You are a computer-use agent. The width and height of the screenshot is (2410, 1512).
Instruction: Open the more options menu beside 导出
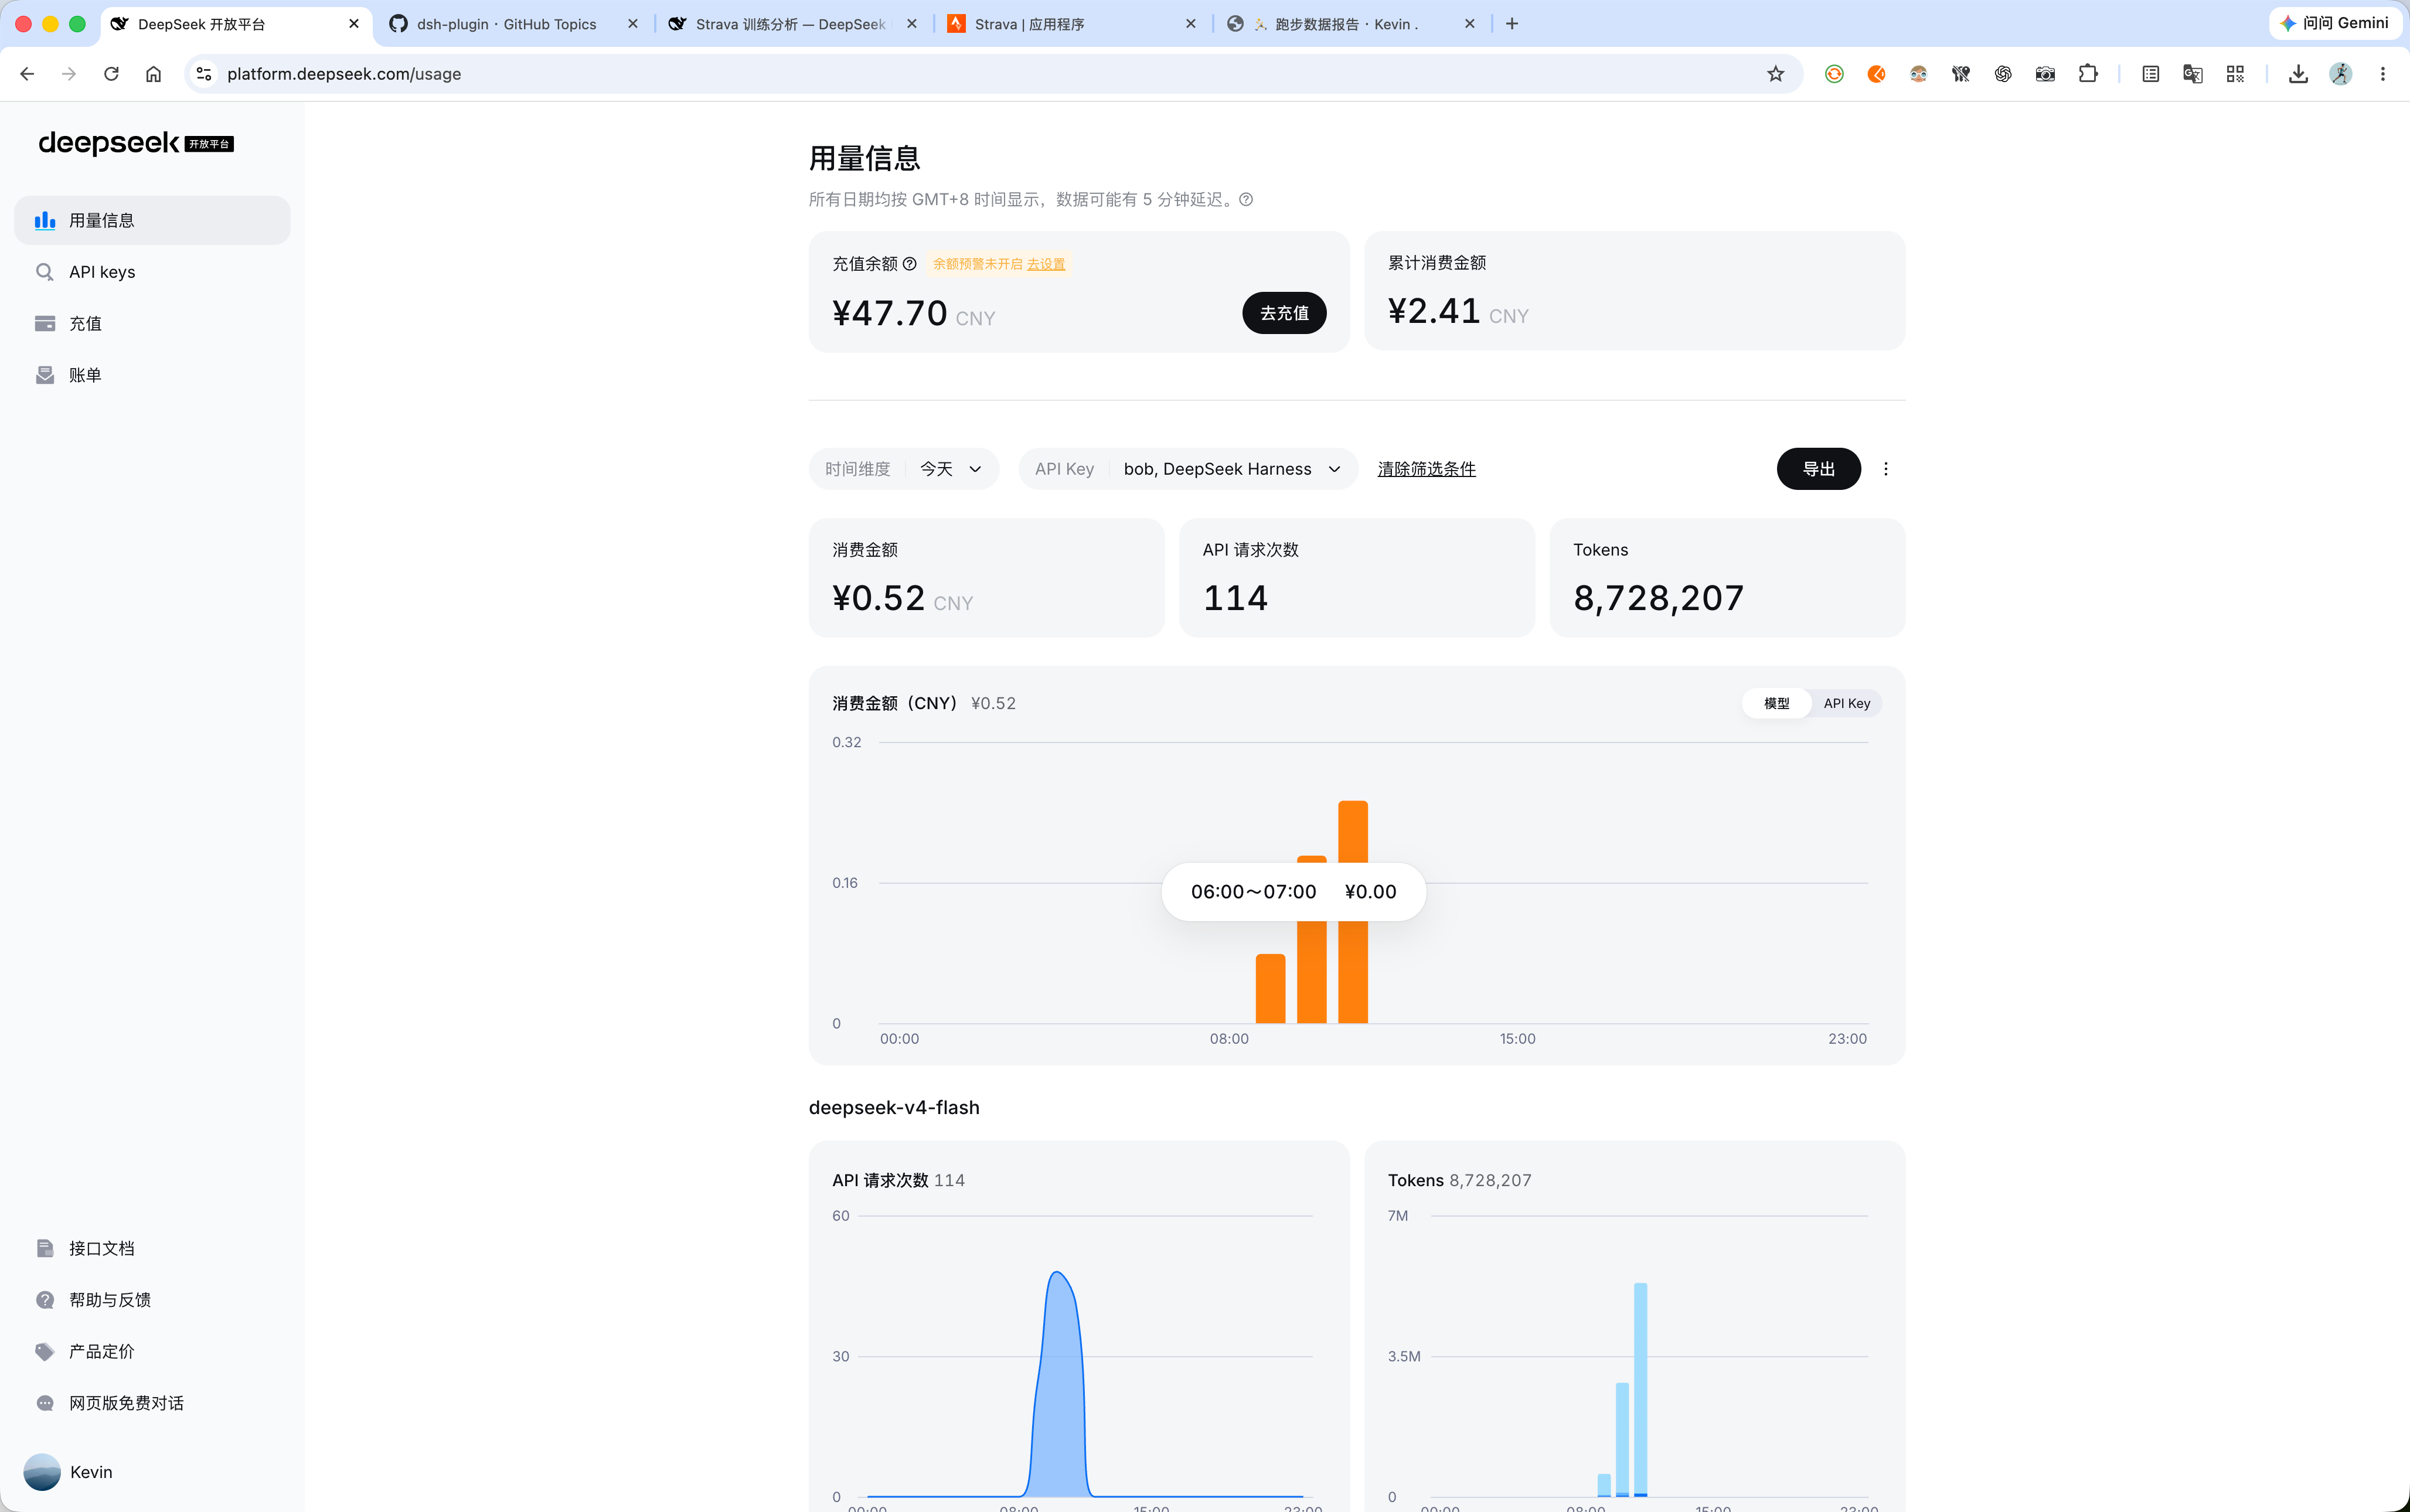[x=1886, y=469]
